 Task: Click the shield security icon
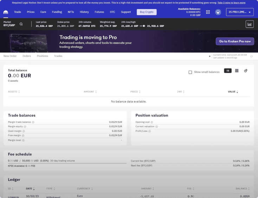click(218, 12)
